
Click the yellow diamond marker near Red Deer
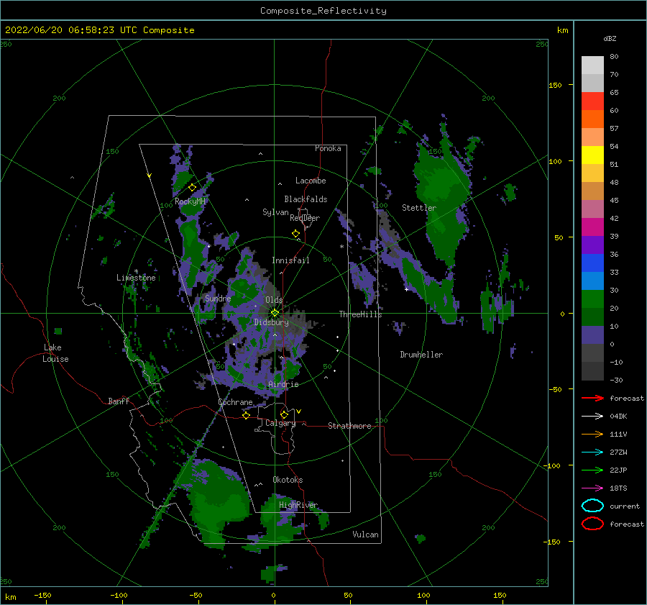[296, 234]
